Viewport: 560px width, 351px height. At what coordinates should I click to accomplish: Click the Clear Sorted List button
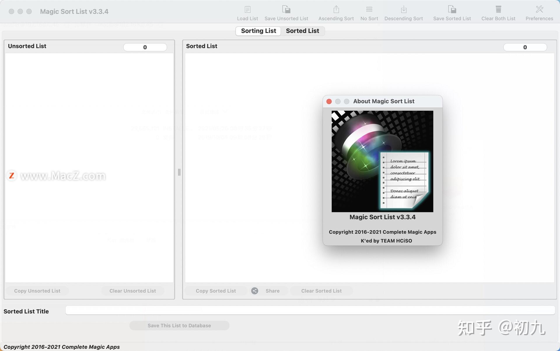(321, 291)
